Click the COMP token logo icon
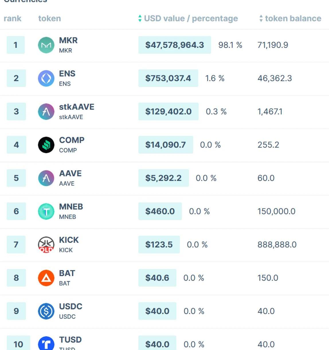Image resolution: width=329 pixels, height=350 pixels. (46, 145)
